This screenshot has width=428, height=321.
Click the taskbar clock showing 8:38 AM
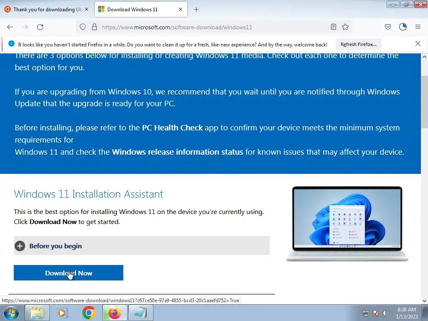tap(407, 313)
